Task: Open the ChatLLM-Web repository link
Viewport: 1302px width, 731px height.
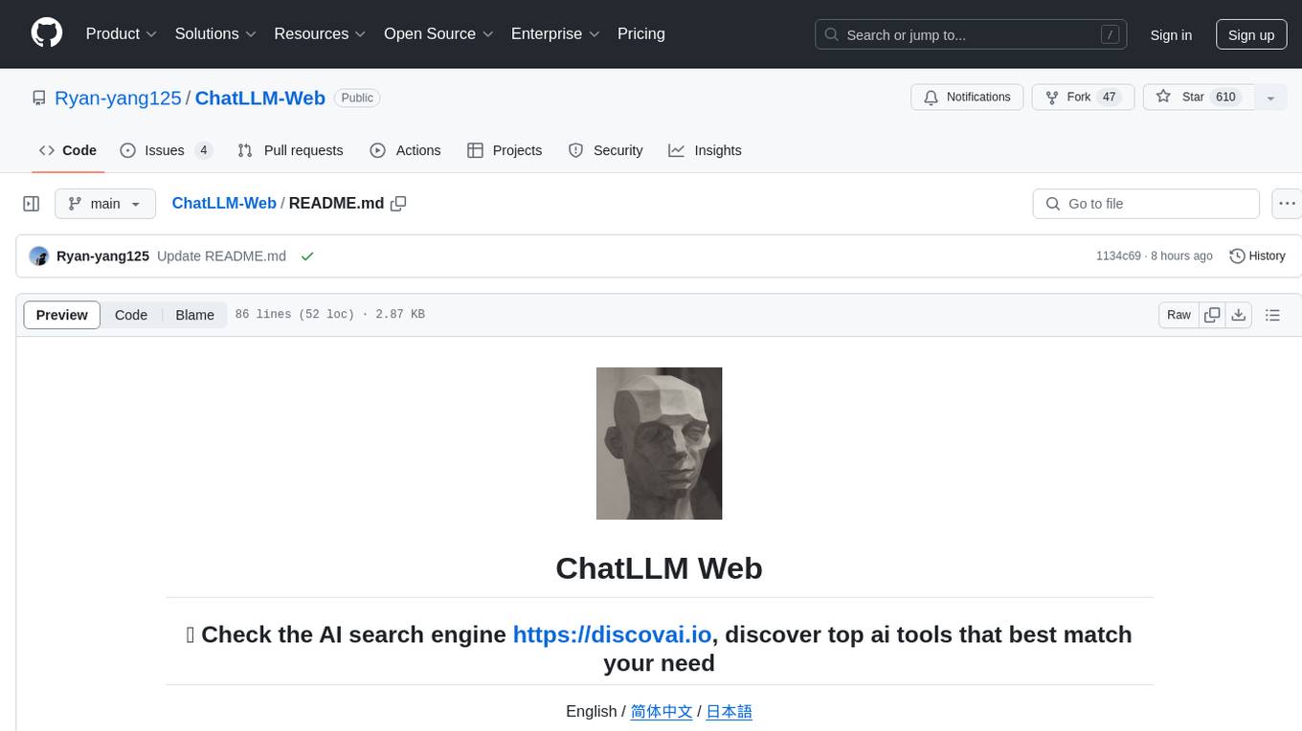Action: [x=260, y=98]
